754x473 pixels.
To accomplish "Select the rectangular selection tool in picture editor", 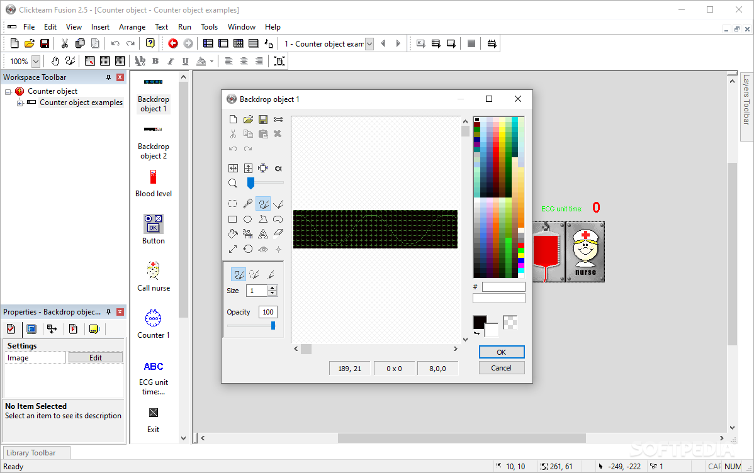I will [x=233, y=204].
